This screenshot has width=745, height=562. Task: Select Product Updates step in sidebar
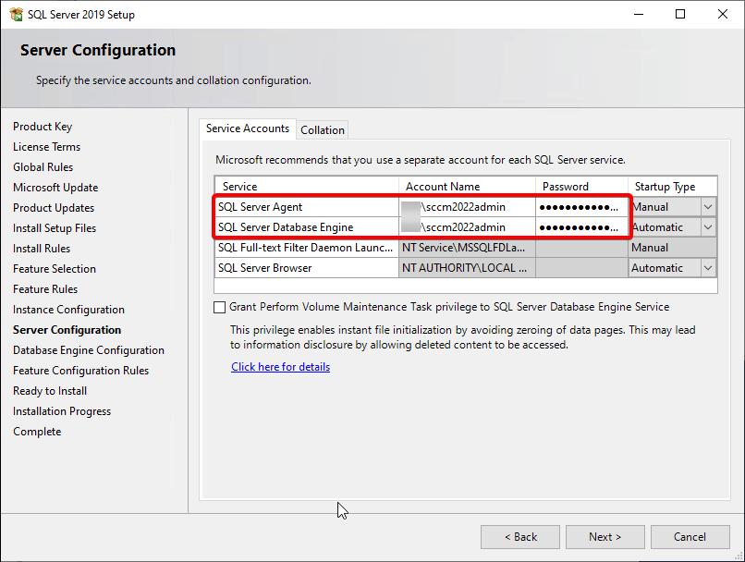tap(54, 209)
